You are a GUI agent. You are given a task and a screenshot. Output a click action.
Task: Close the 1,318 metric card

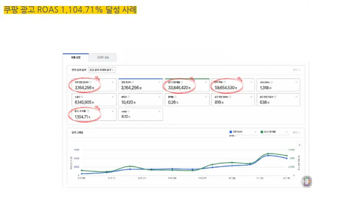point(296,82)
